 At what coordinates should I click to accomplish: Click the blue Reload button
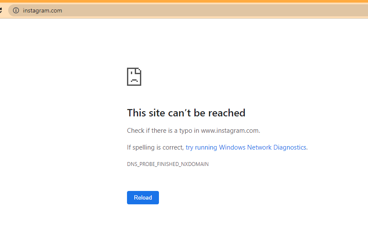click(143, 197)
